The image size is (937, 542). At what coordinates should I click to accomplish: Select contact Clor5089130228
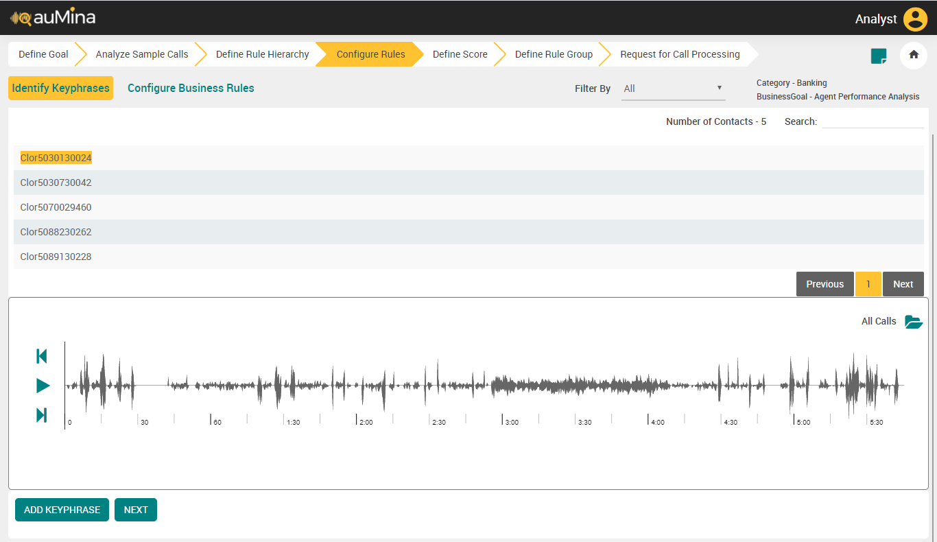(56, 257)
